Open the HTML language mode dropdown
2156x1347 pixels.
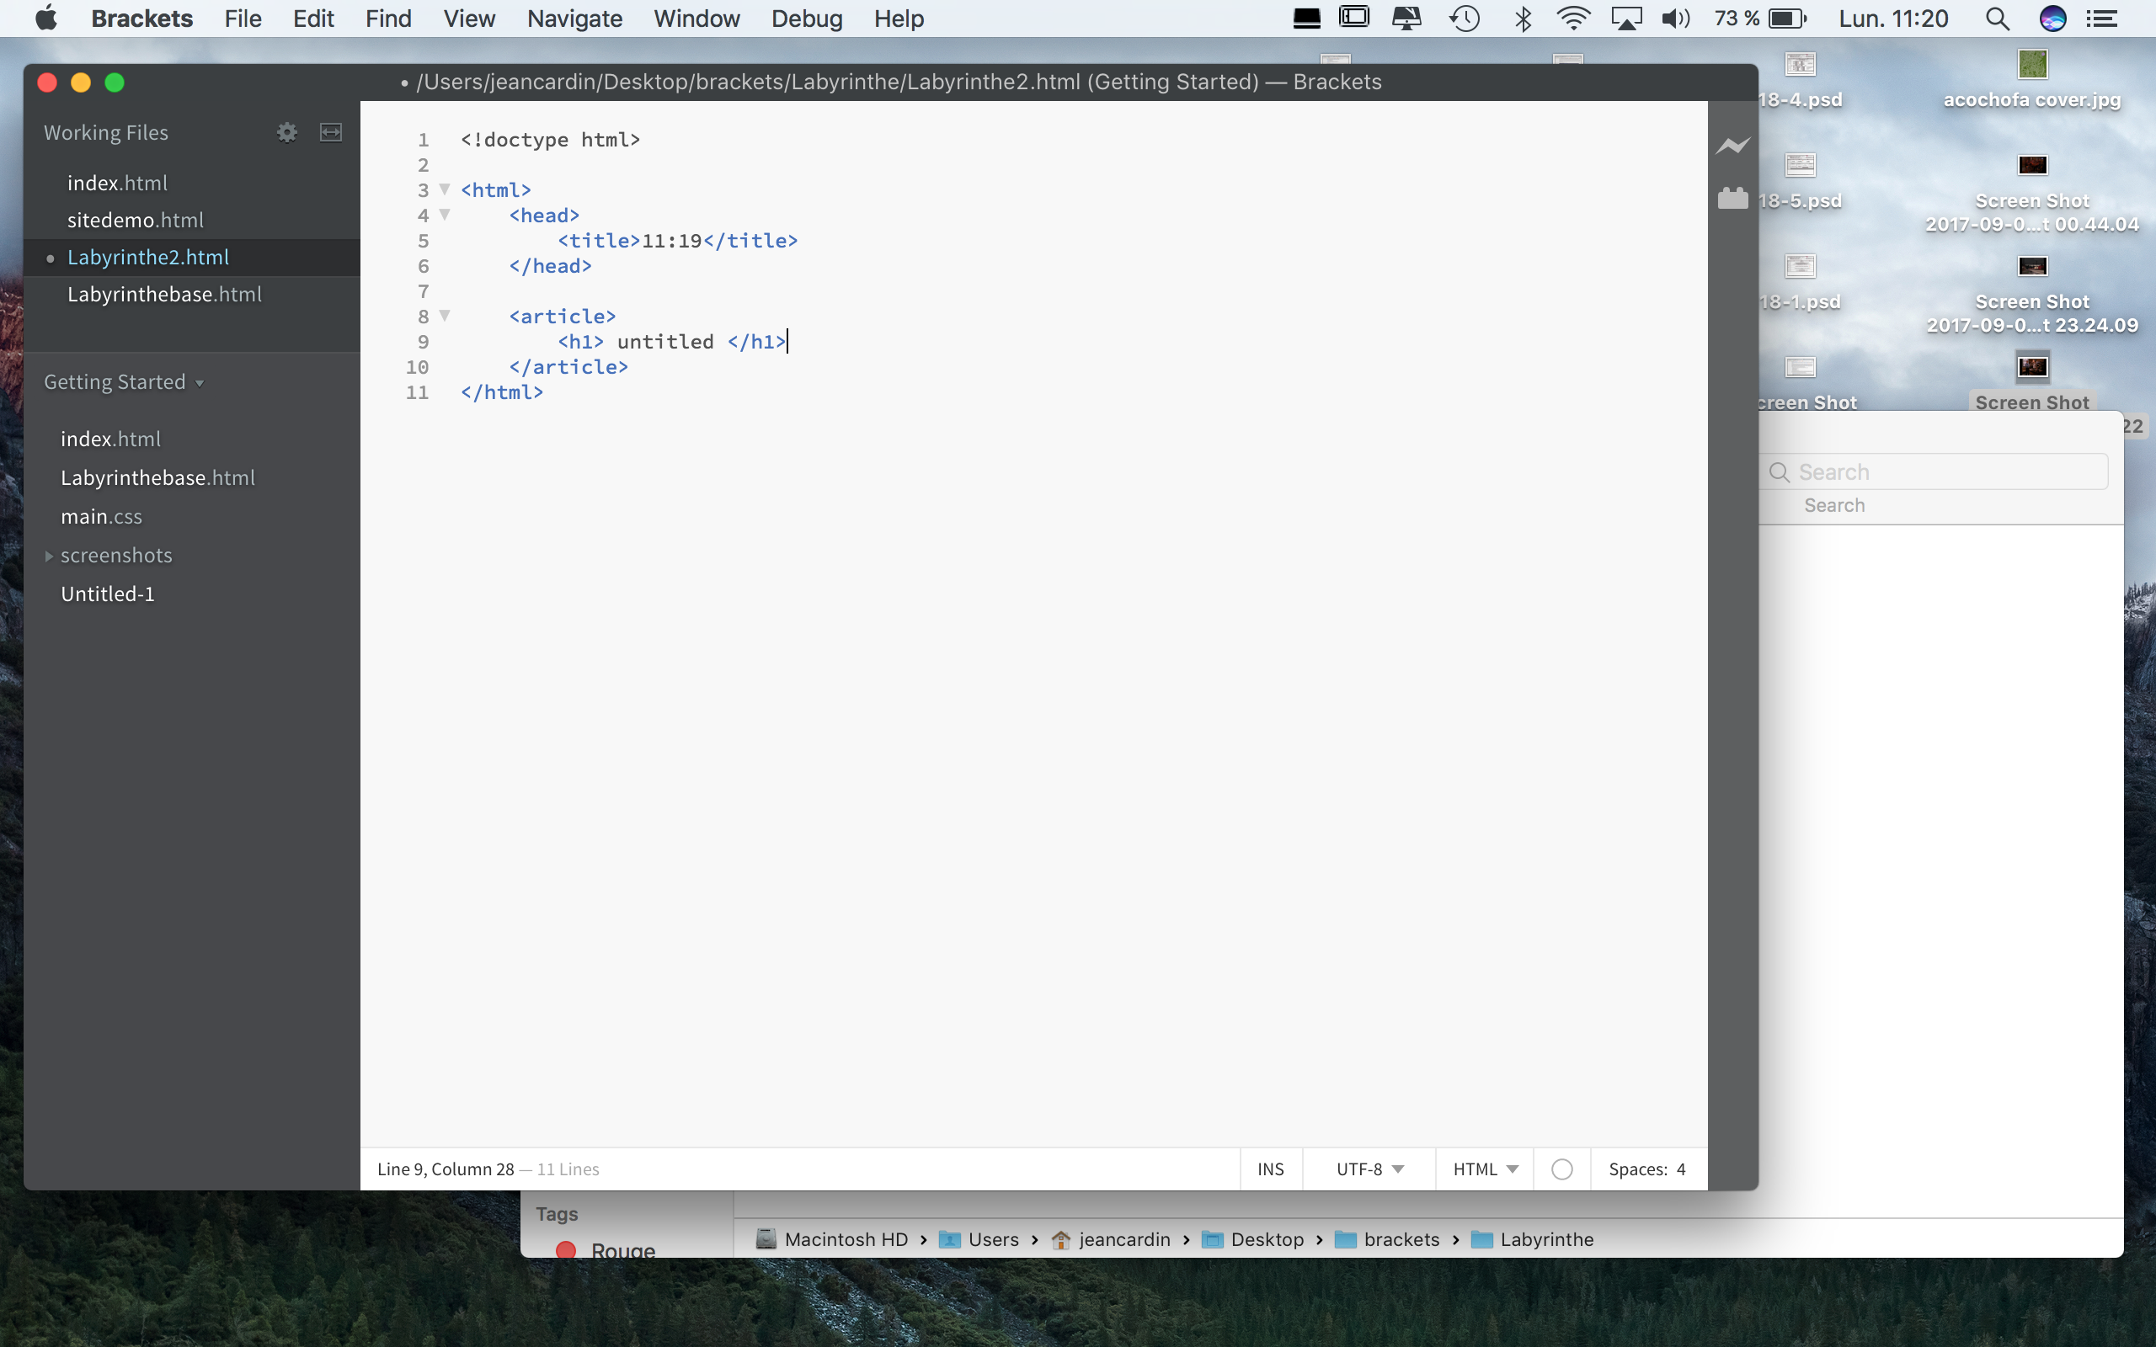1484,1169
